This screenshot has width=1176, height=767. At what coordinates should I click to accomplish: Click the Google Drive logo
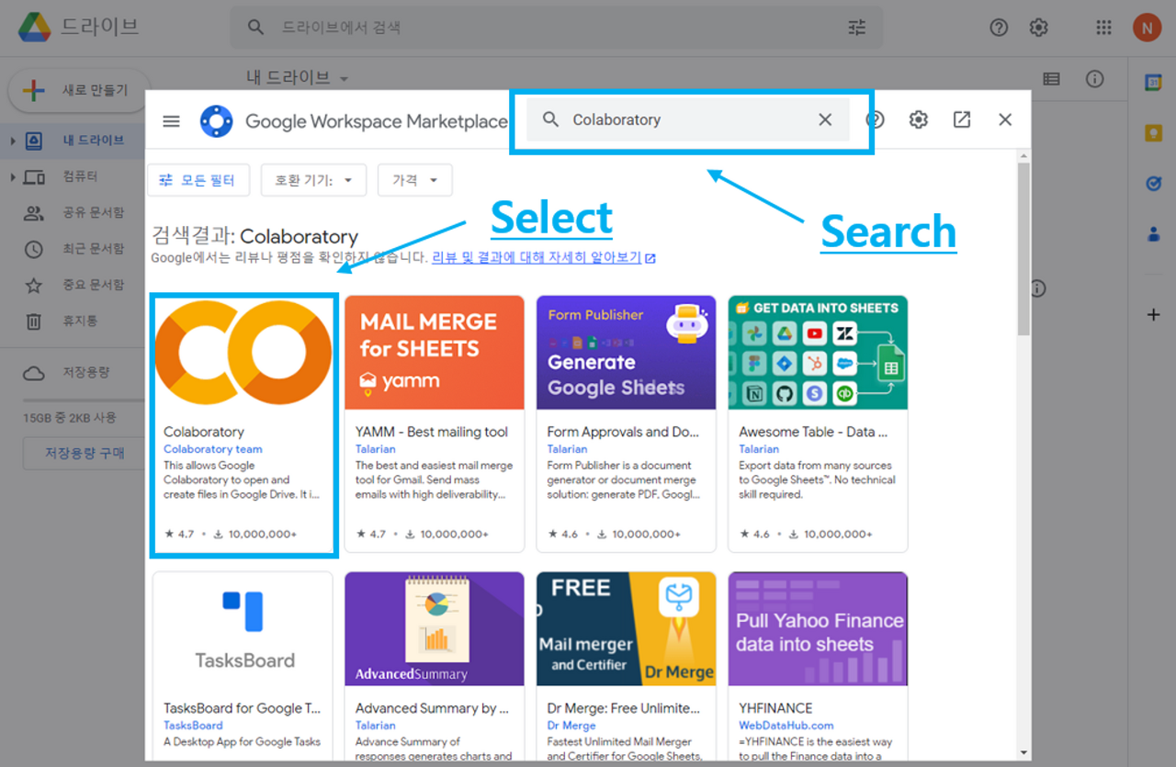(x=35, y=28)
